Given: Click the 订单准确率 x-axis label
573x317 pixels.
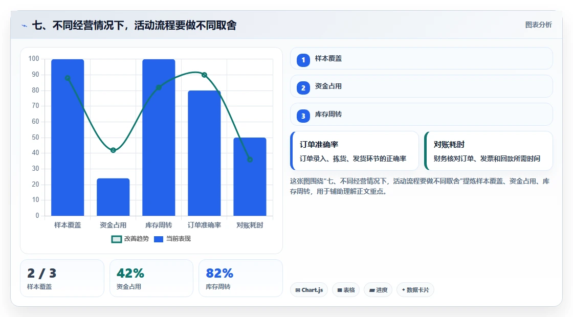Looking at the screenshot, I should [x=204, y=225].
